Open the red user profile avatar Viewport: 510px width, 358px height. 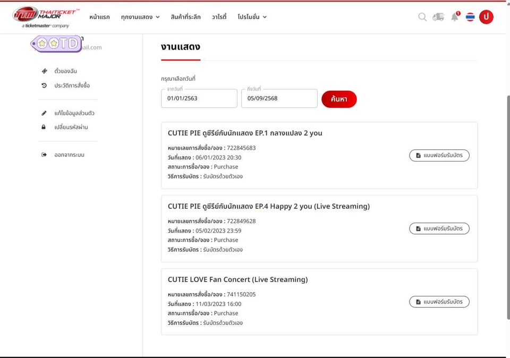coord(486,17)
